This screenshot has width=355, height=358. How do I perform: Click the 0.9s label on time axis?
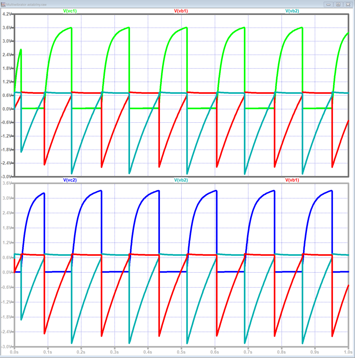315,352
